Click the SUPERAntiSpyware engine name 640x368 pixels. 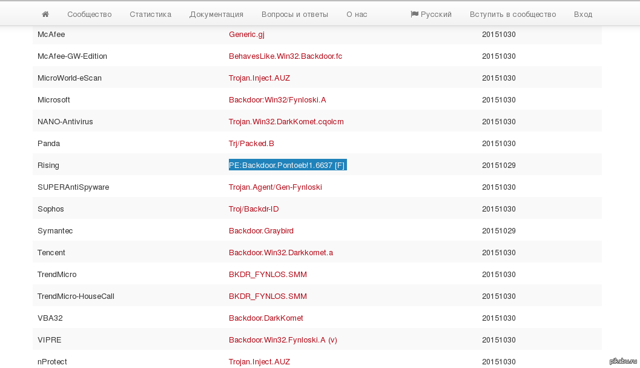point(73,187)
